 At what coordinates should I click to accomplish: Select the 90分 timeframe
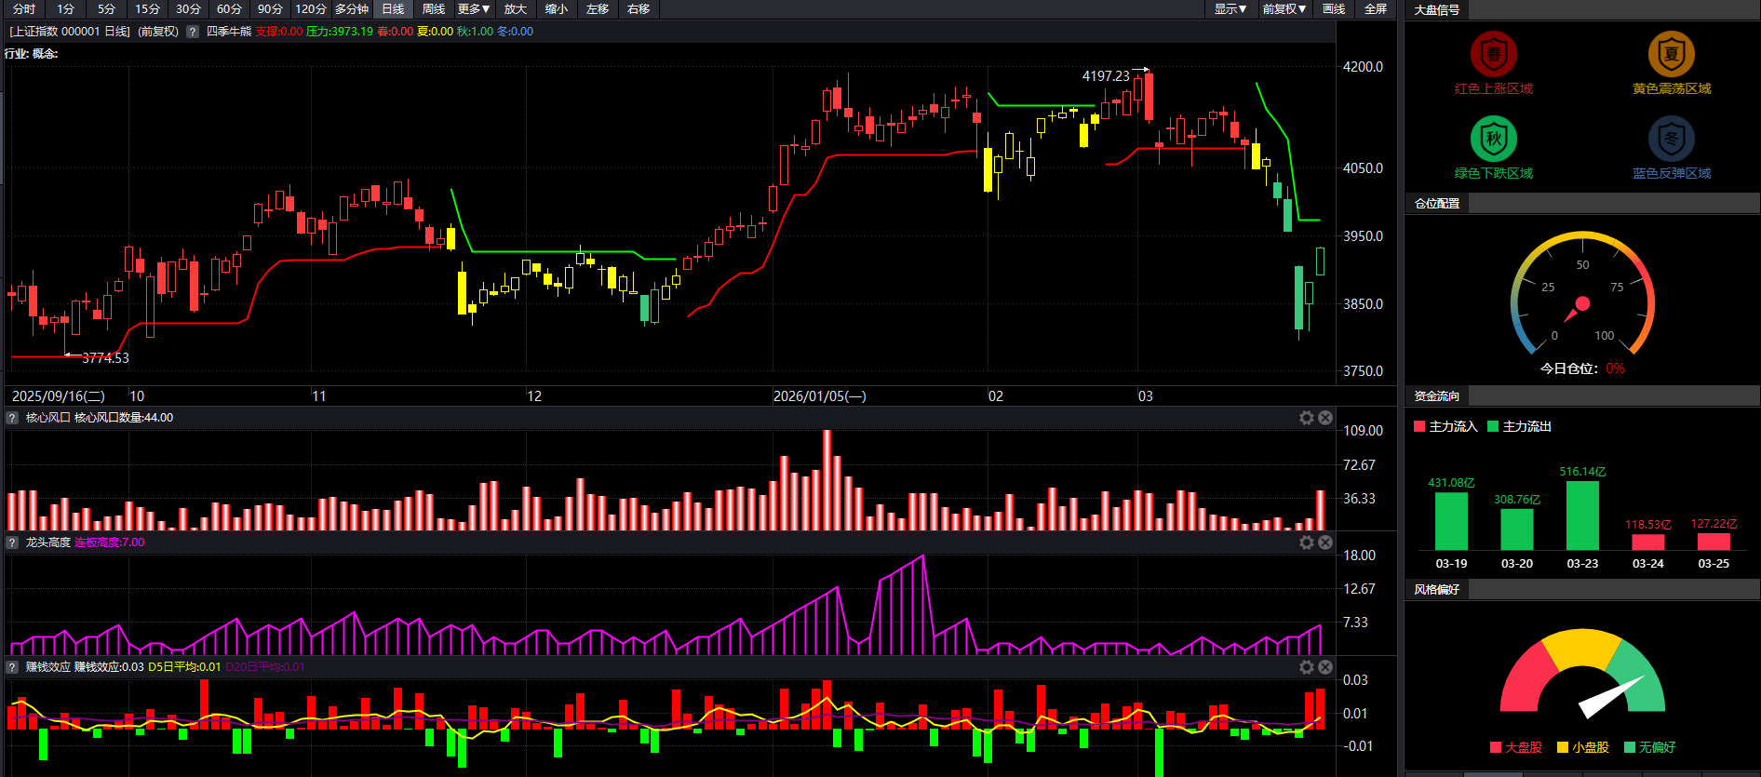click(x=270, y=9)
